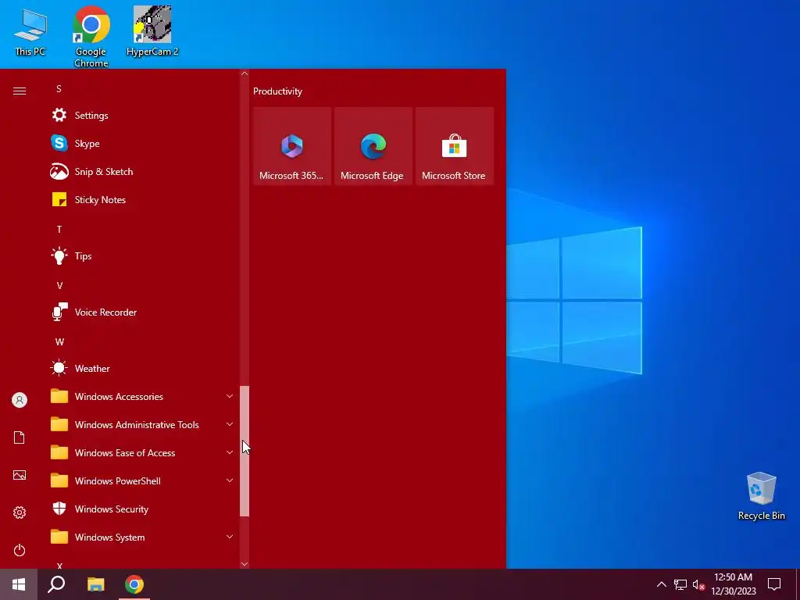Expand Windows Ease of Access chevron

[x=230, y=452]
